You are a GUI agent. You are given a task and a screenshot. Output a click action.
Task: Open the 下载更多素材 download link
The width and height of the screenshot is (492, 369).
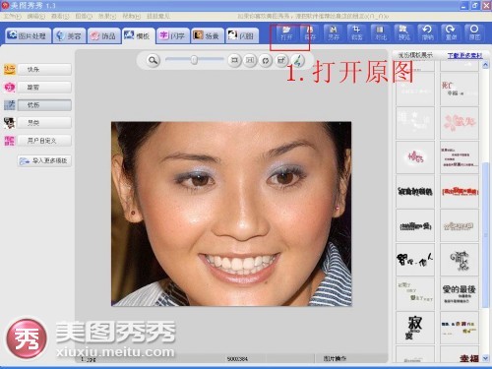[465, 55]
